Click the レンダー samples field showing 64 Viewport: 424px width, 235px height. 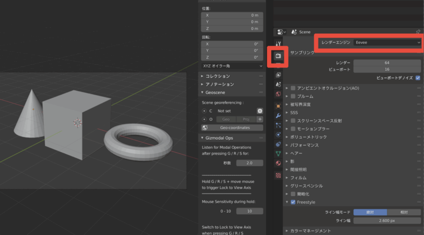tap(387, 62)
